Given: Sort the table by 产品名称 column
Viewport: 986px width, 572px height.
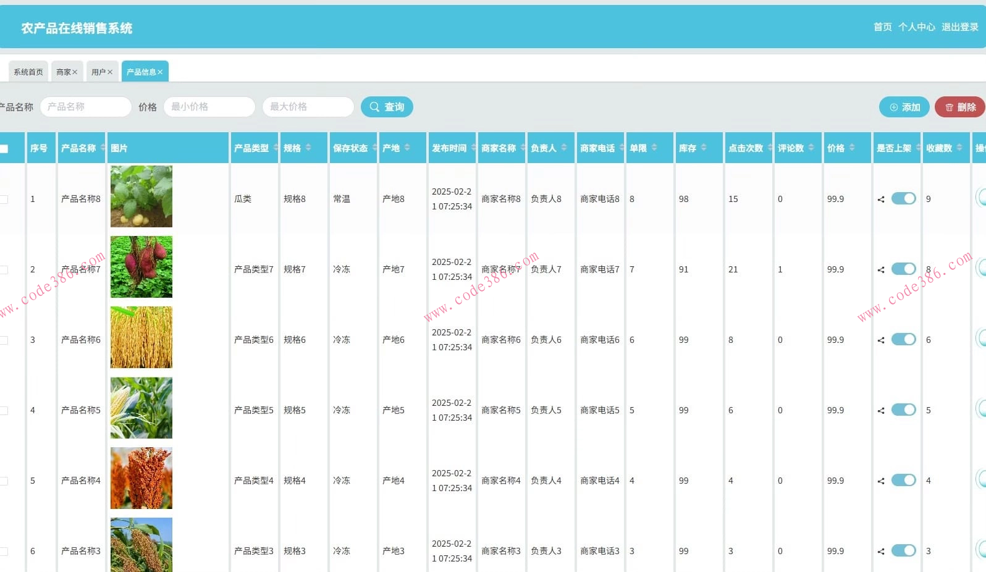Looking at the screenshot, I should tap(103, 148).
